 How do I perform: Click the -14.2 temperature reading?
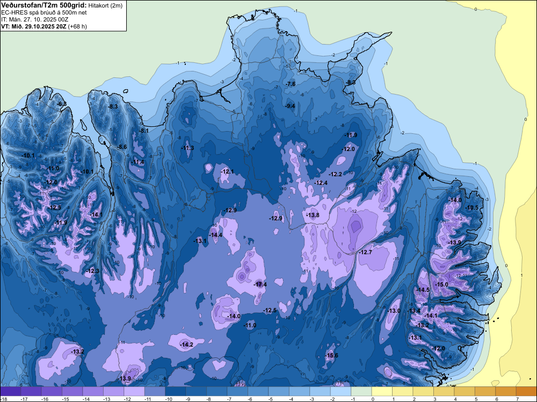click(187, 344)
